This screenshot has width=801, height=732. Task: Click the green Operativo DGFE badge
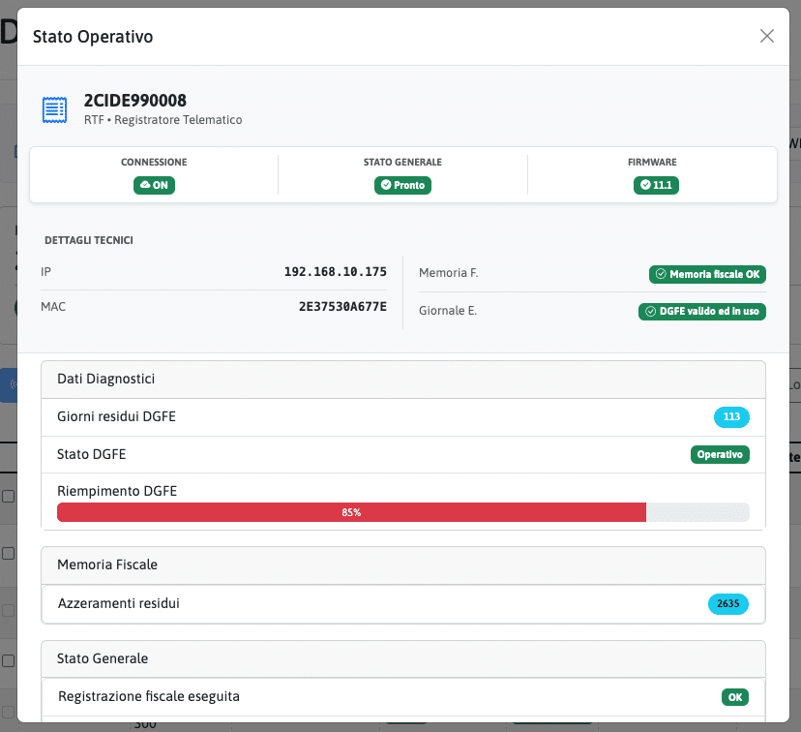(720, 454)
